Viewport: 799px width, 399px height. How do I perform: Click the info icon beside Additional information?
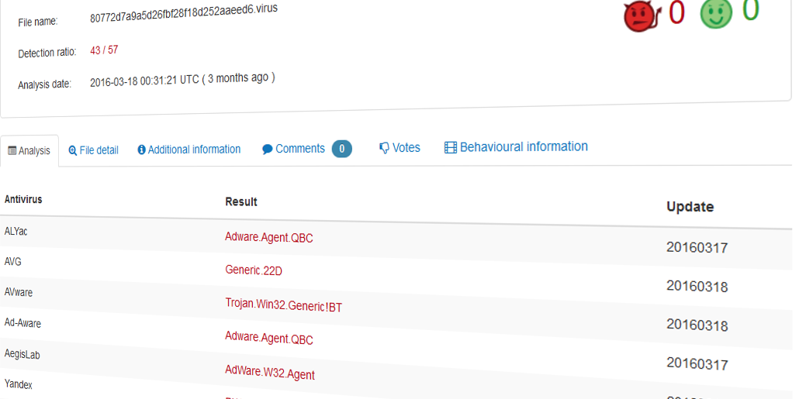(x=142, y=150)
